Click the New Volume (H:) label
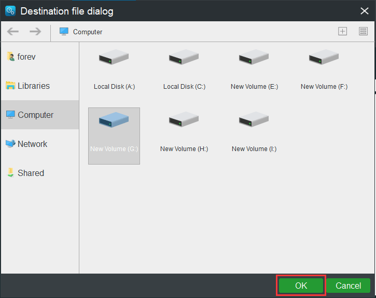 [x=184, y=149]
